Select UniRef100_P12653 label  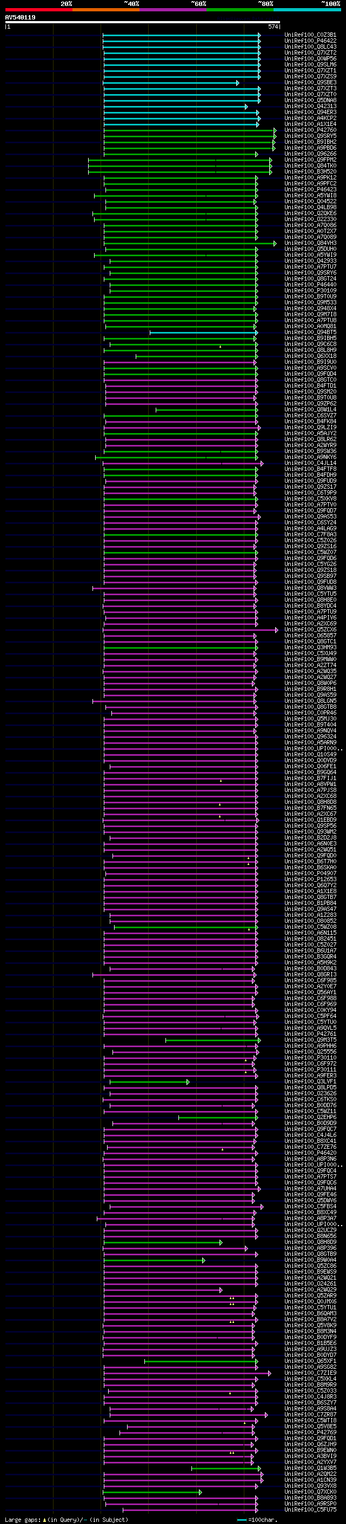310,879
